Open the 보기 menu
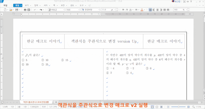This screenshot has height=109, width=205. [27, 5]
